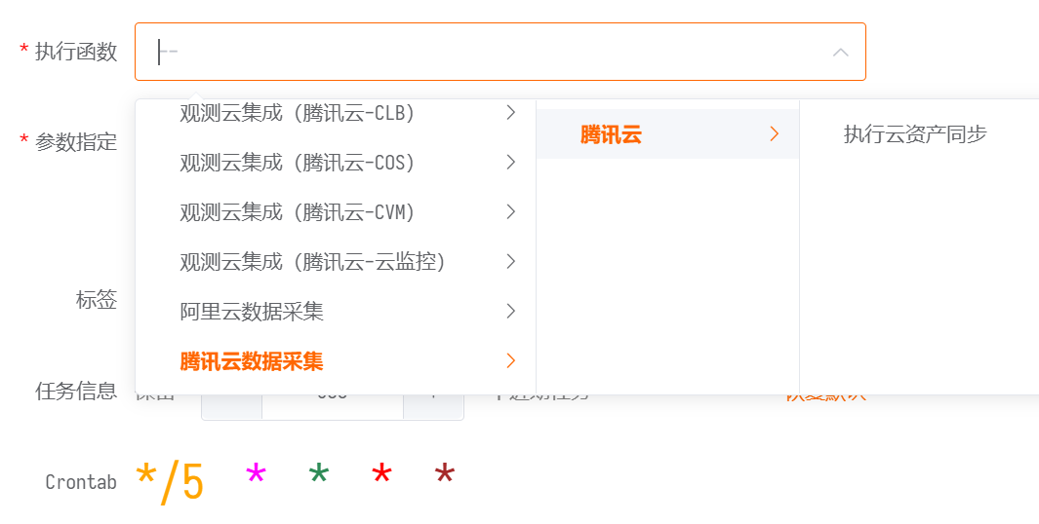Collapse the 执行函数 dropdown arrow
The height and width of the screenshot is (524, 1039).
point(840,52)
